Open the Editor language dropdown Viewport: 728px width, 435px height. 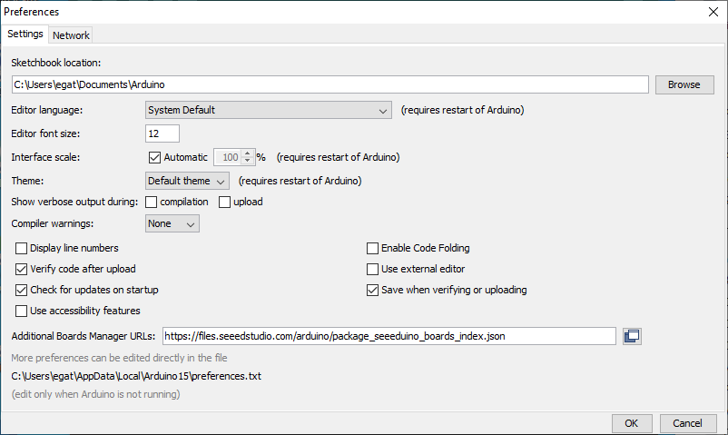coord(269,110)
